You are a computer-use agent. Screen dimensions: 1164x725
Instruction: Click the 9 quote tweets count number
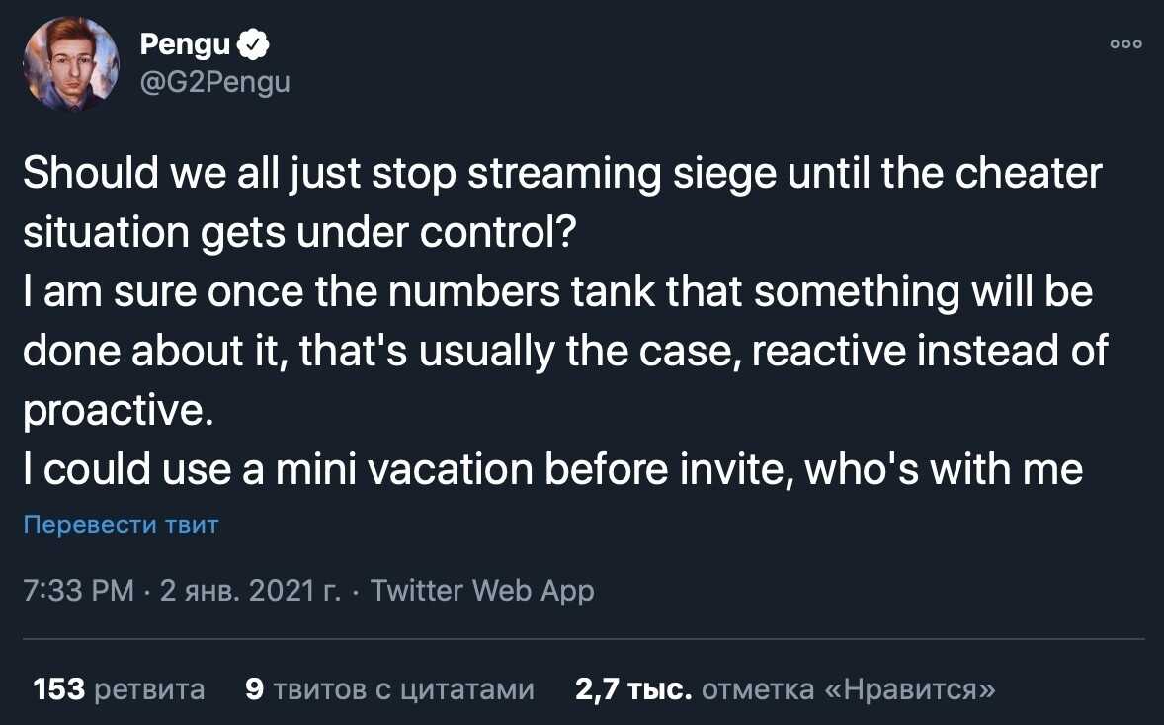pos(254,688)
